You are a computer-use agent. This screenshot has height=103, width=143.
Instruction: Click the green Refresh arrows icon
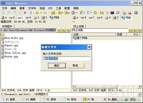[x=95, y=13]
